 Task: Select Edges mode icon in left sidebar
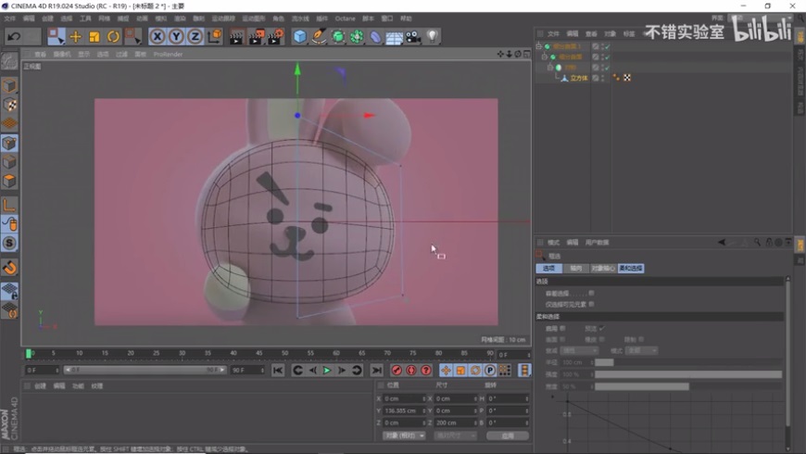(x=9, y=162)
